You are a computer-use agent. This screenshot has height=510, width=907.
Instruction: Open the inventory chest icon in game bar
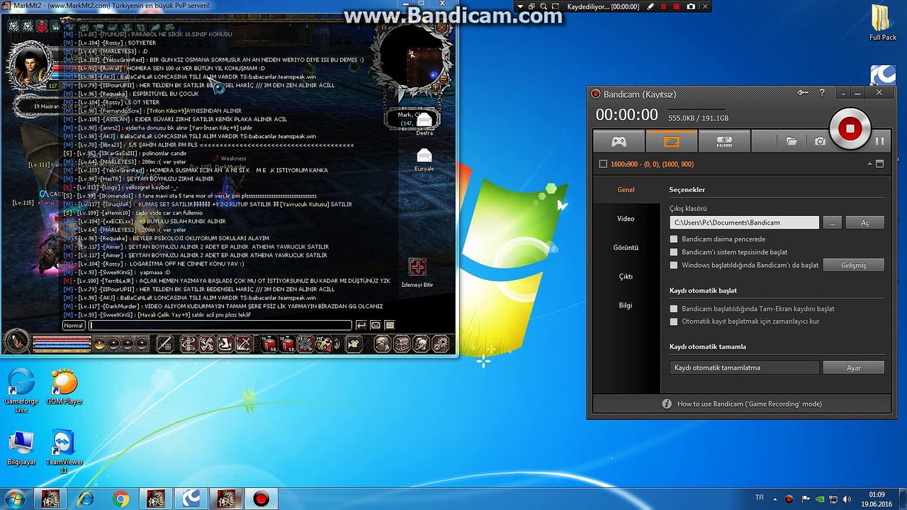point(402,344)
